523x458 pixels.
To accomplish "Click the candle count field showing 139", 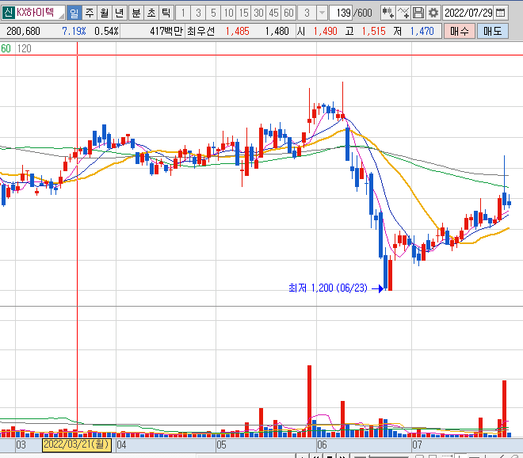I will pyautogui.click(x=342, y=13).
